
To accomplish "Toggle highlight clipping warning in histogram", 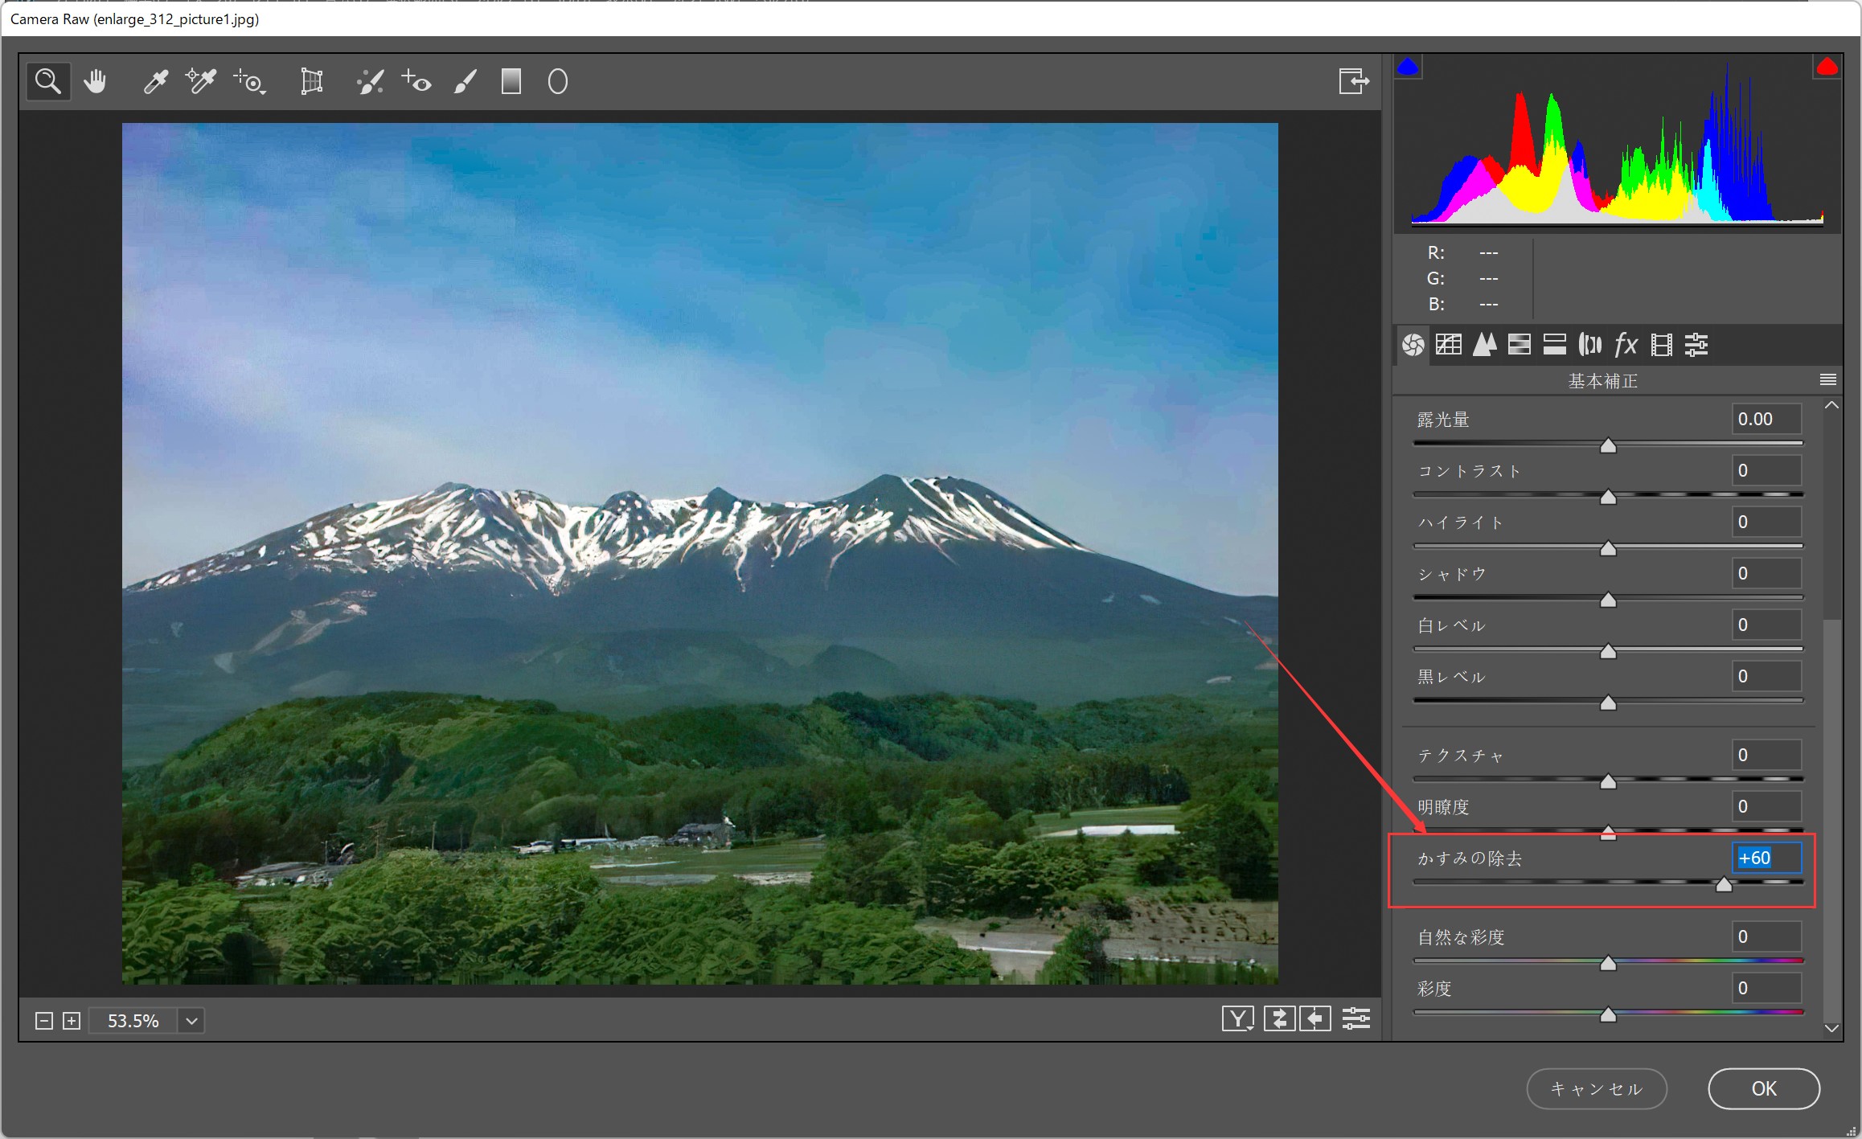I will [x=1827, y=67].
